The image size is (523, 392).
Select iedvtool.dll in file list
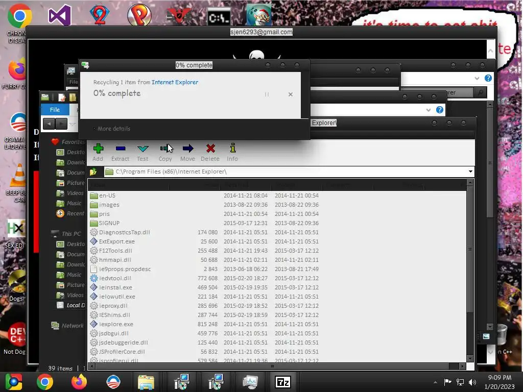115,278
